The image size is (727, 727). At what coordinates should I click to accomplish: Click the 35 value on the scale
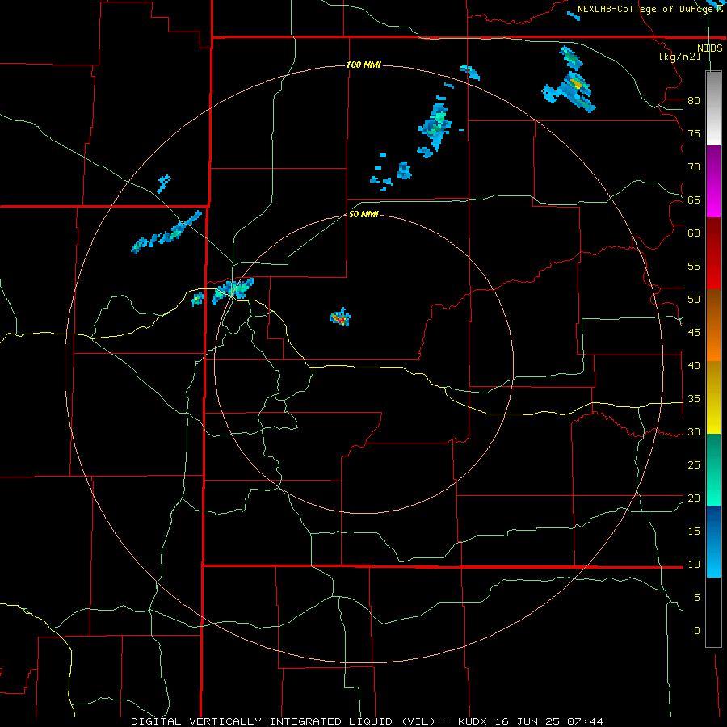click(694, 399)
